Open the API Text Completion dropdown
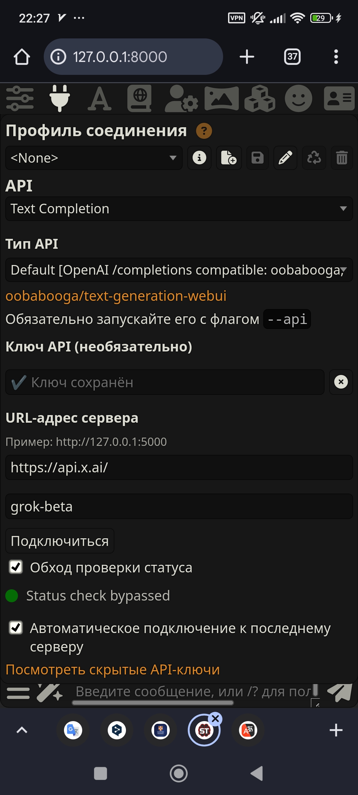The height and width of the screenshot is (795, 358). coord(179,209)
